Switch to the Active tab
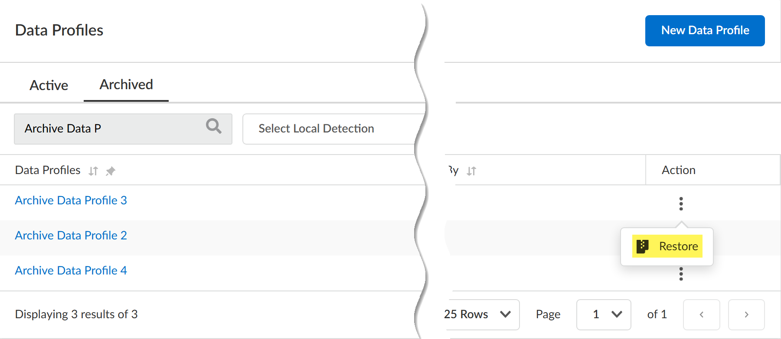This screenshot has height=339, width=781. [x=49, y=85]
